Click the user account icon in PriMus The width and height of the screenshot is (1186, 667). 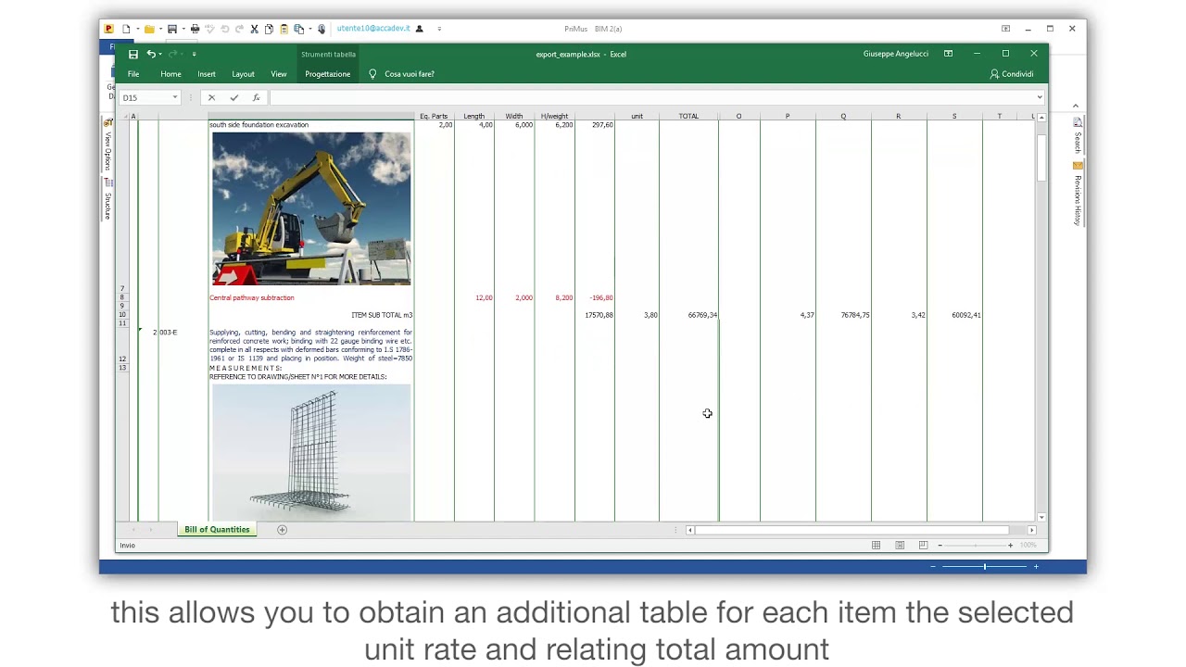419,29
